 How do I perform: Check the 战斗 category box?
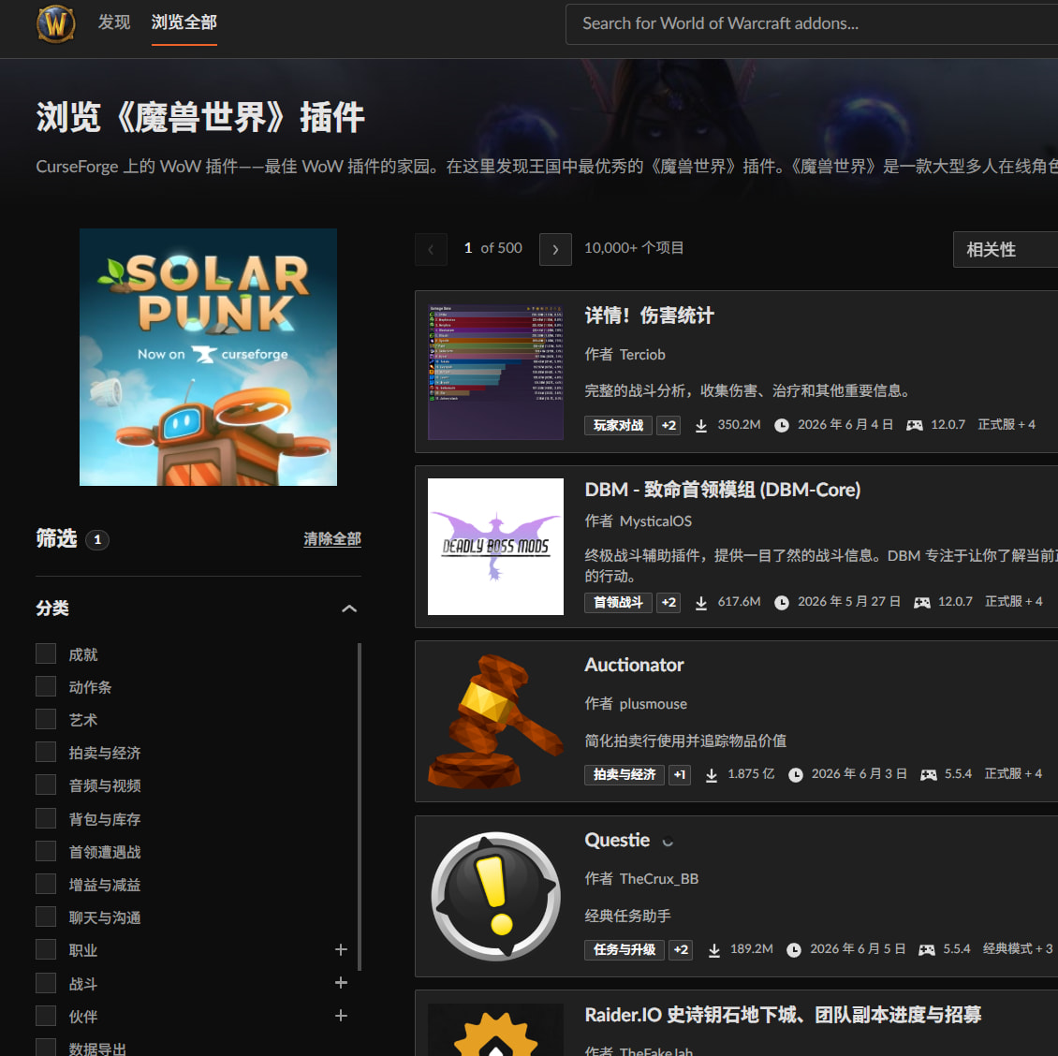[46, 983]
